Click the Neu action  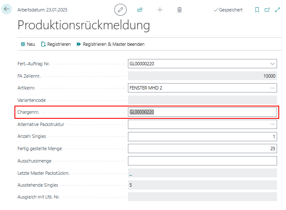[x=28, y=44]
